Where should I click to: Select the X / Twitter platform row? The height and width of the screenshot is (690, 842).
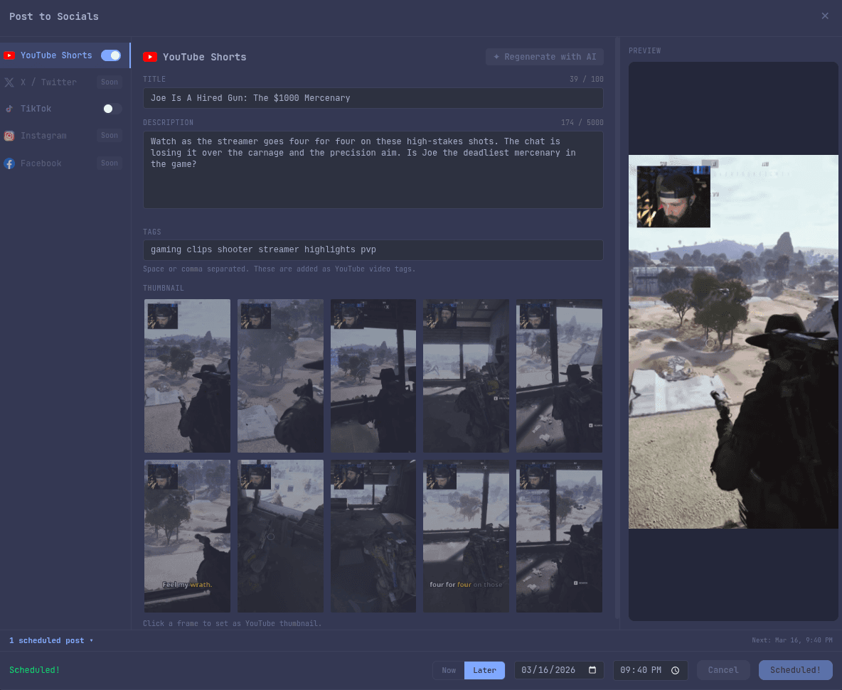pos(65,82)
